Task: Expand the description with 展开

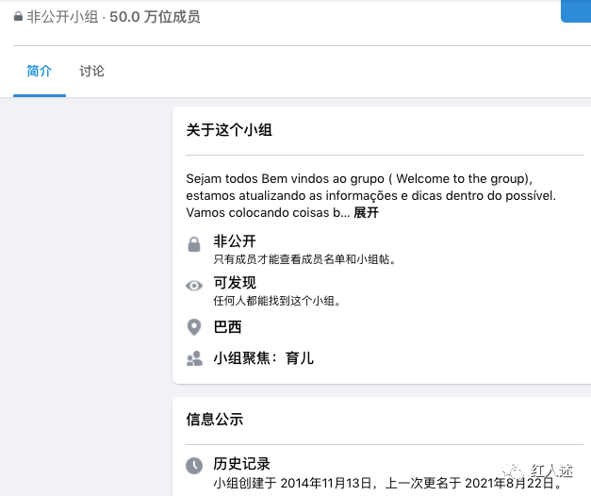Action: (x=366, y=212)
